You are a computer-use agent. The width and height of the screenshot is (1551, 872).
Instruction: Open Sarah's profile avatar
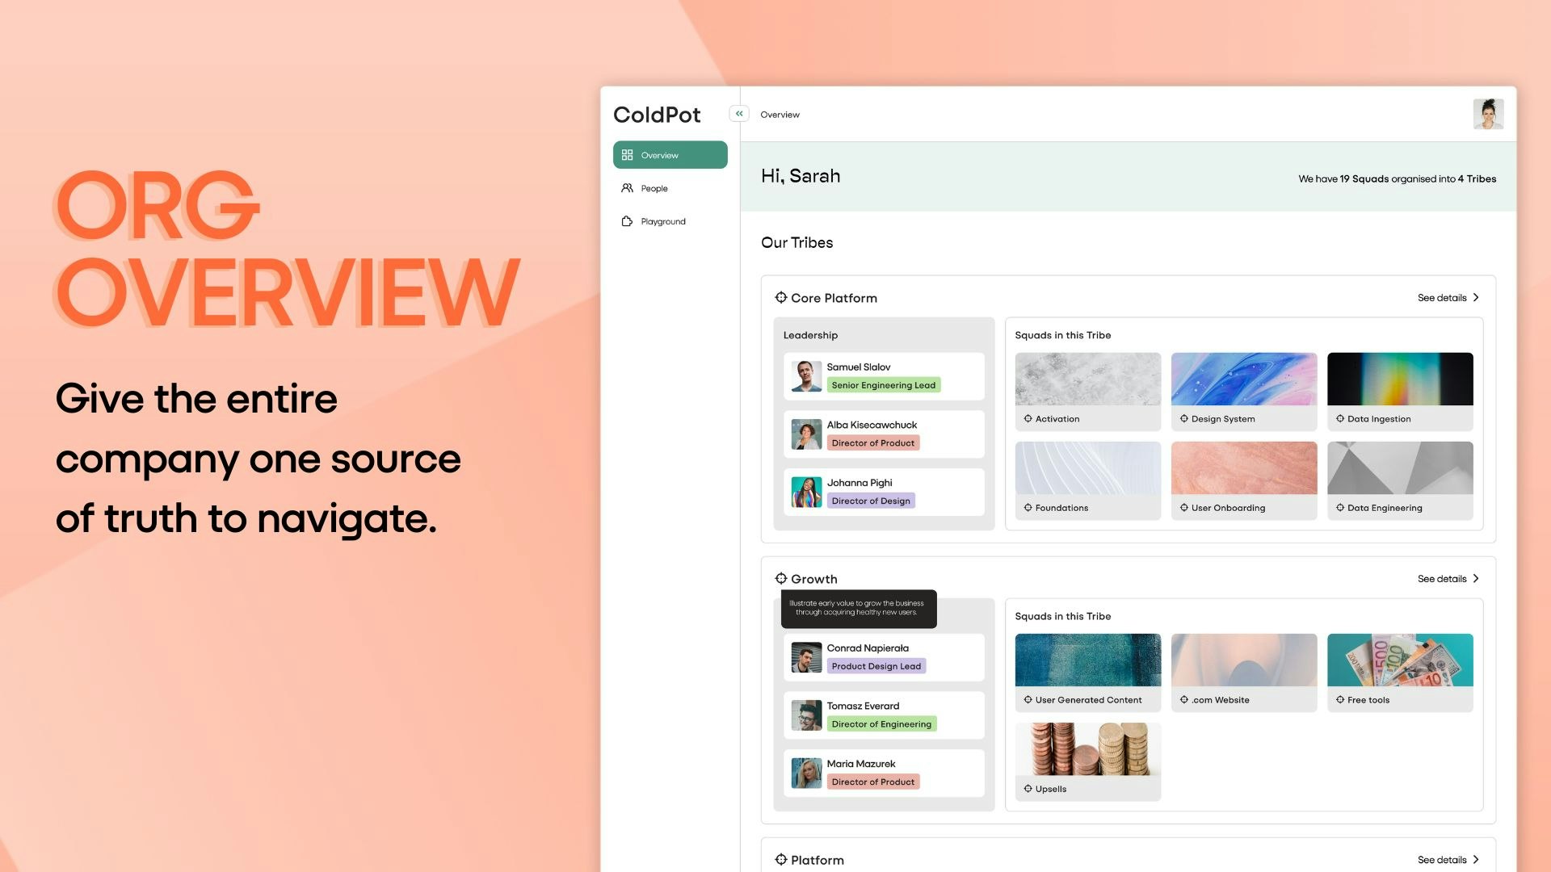point(1488,114)
